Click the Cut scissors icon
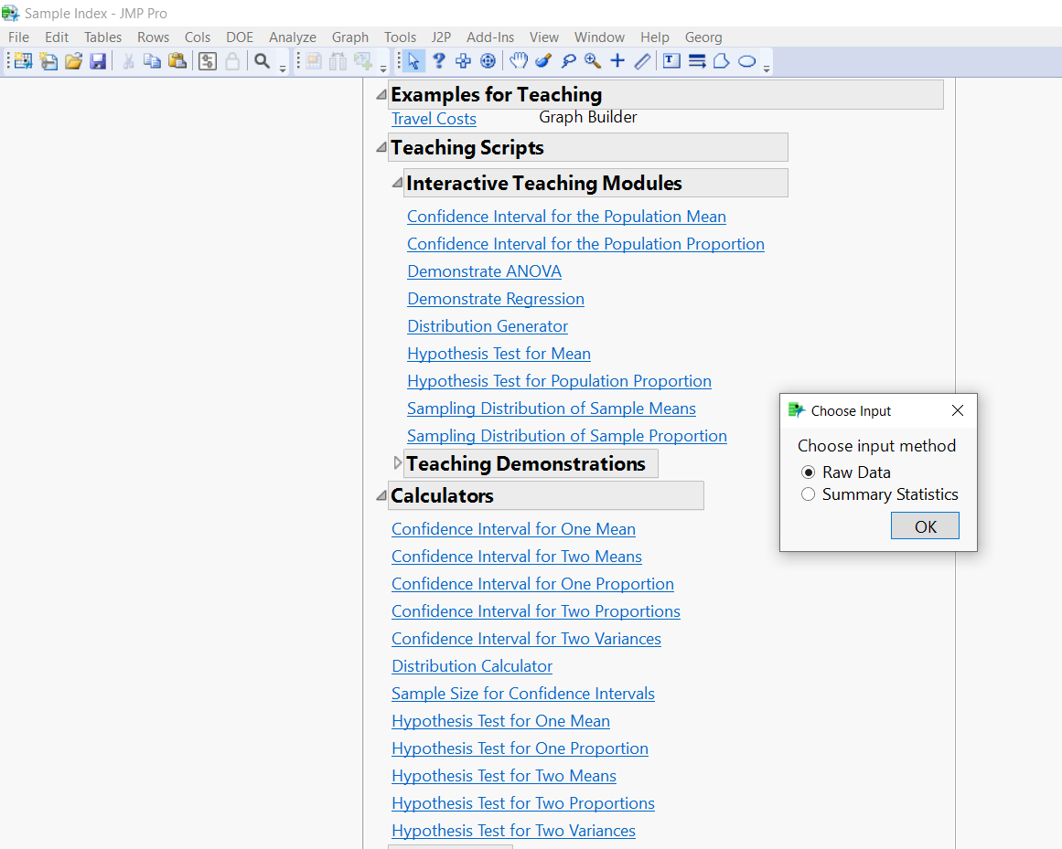 (128, 61)
